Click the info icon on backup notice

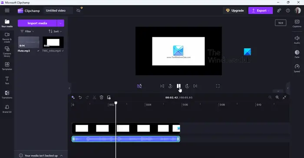tap(21, 155)
